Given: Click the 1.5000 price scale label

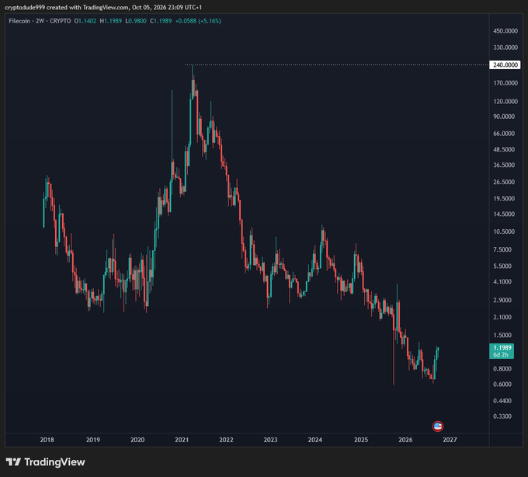Looking at the screenshot, I should [502, 335].
